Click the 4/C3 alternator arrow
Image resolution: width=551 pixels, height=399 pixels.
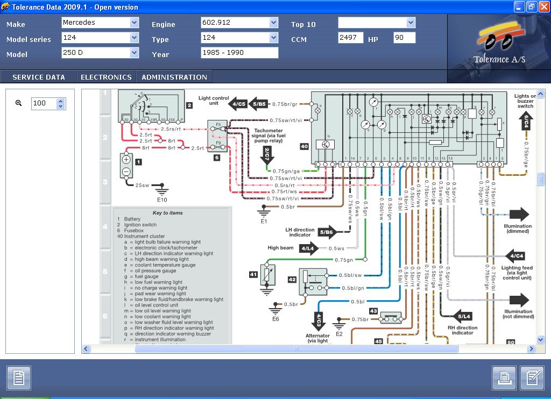coord(319,321)
